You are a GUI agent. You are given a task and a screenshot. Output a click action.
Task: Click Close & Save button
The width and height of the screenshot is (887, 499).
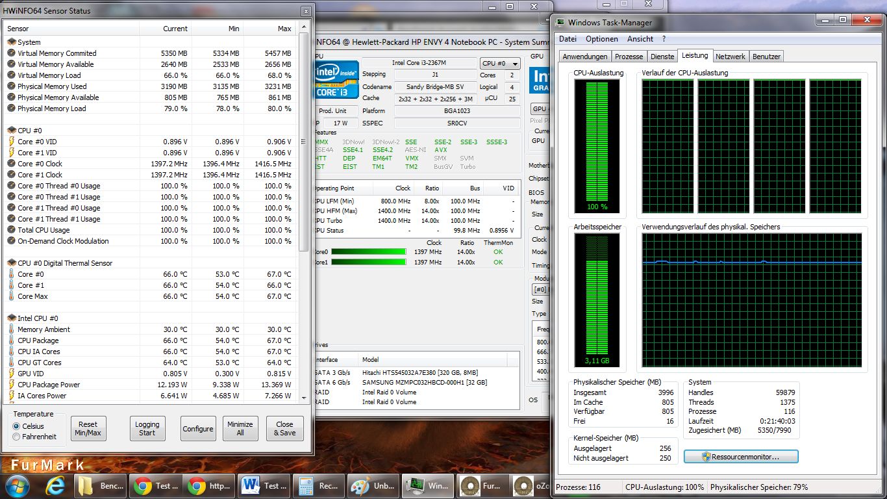point(284,429)
